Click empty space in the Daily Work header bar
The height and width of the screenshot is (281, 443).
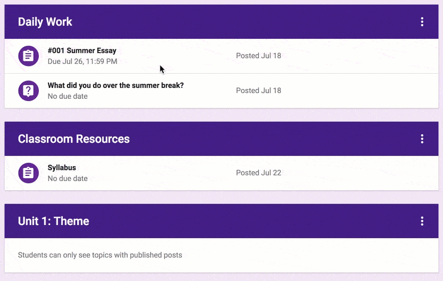tap(243, 22)
